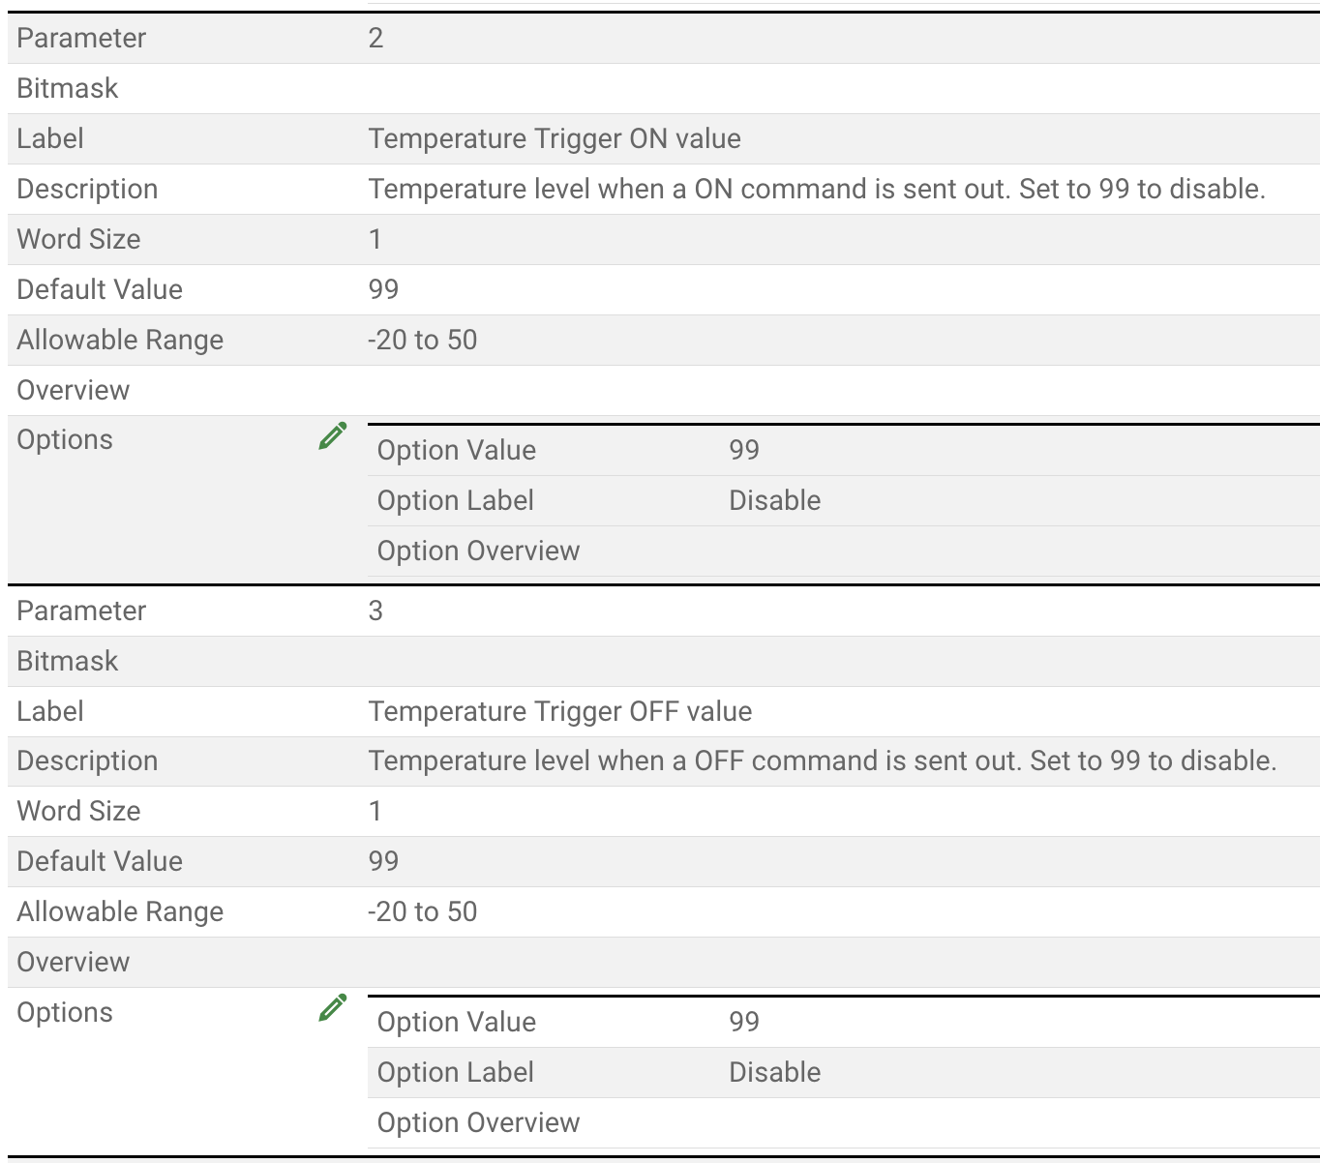The height and width of the screenshot is (1163, 1320).
Task: Click Option Value 99 under Parameter 2 options
Action: click(744, 450)
